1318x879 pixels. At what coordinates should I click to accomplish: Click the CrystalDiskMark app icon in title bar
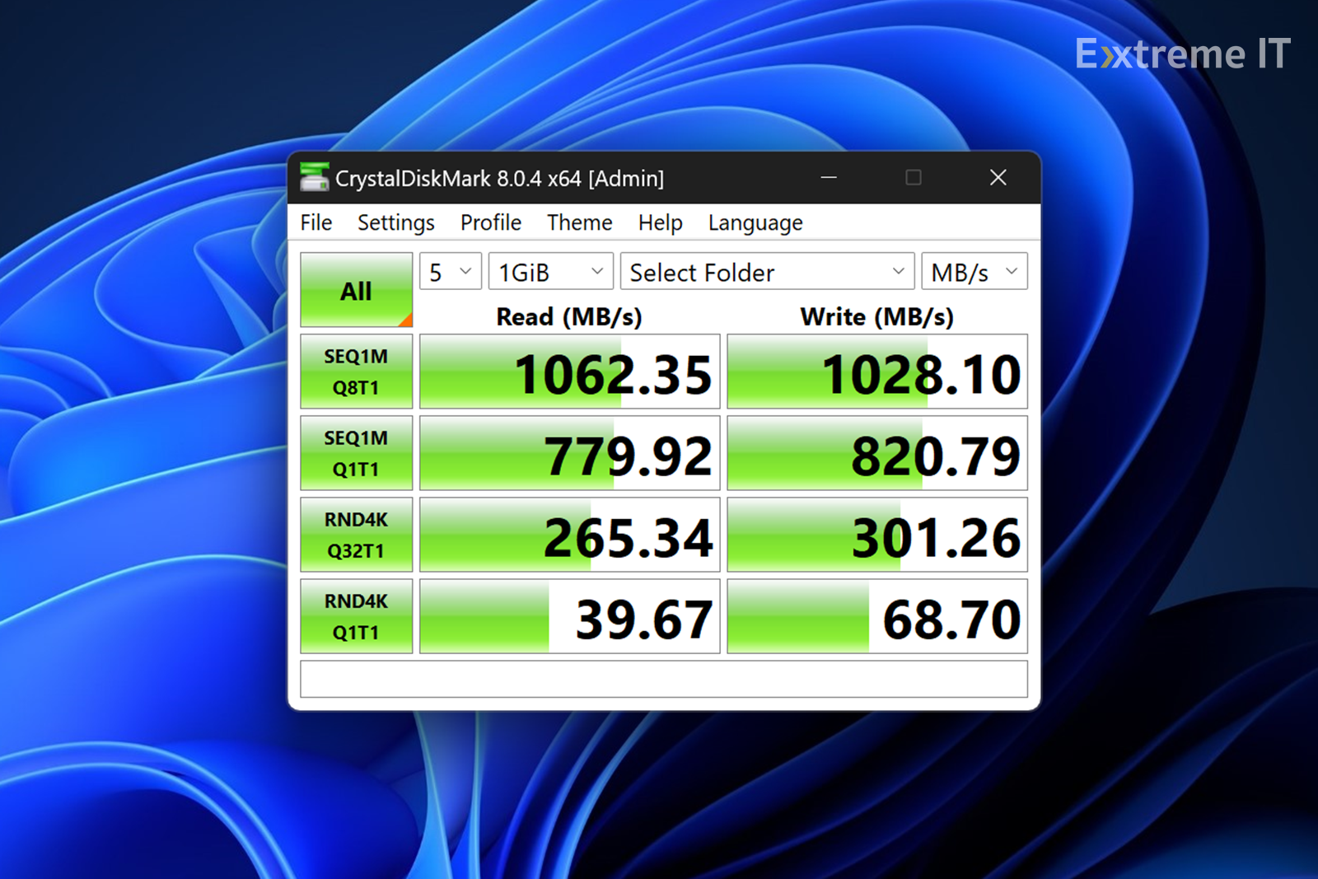314,177
